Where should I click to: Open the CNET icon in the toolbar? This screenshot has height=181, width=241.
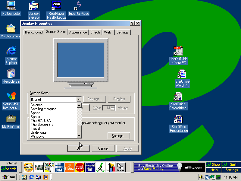pyautogui.click(x=80, y=167)
